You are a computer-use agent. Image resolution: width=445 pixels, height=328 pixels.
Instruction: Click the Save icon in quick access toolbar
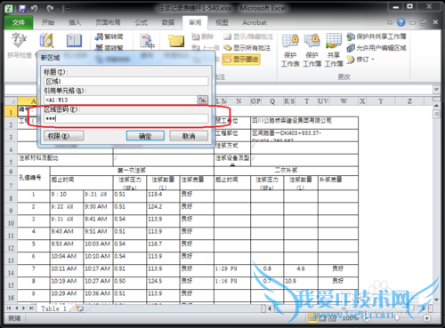(22, 9)
